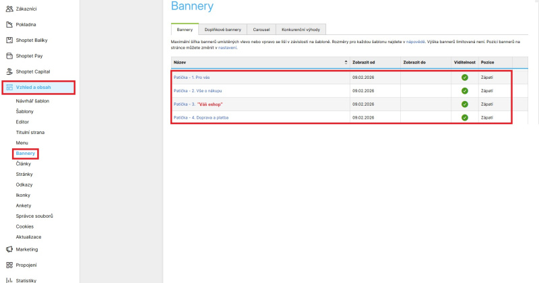Click date 09.02.2026 in Doprava a platba row

coord(363,118)
